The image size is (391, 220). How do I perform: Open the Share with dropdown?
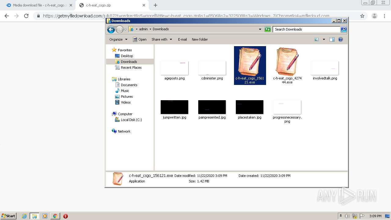tap(162, 39)
